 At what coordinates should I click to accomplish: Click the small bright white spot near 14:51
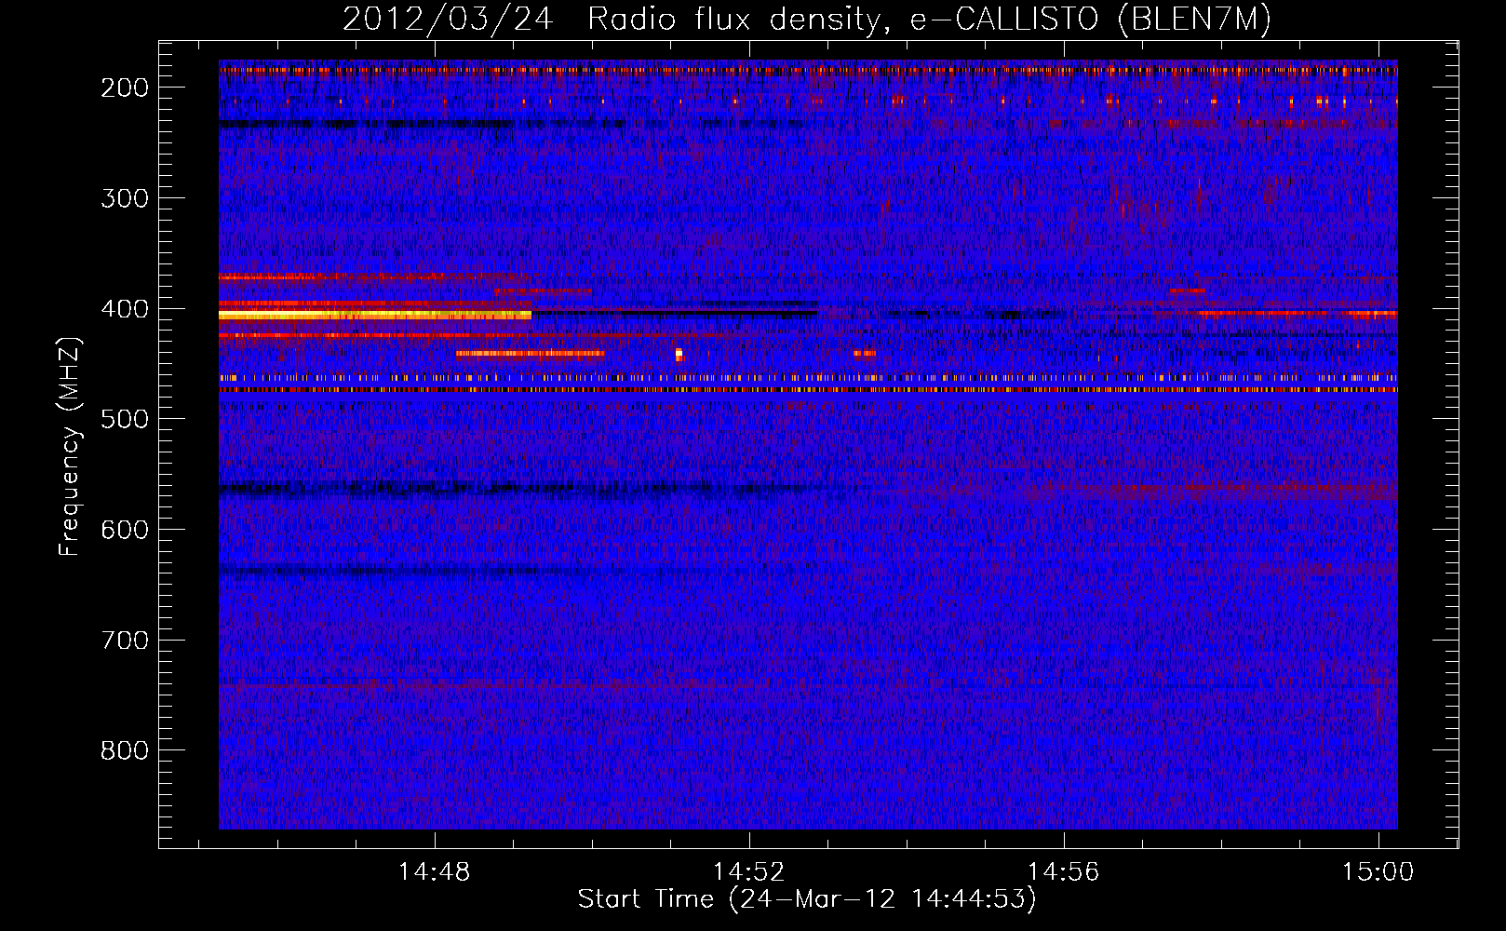679,354
